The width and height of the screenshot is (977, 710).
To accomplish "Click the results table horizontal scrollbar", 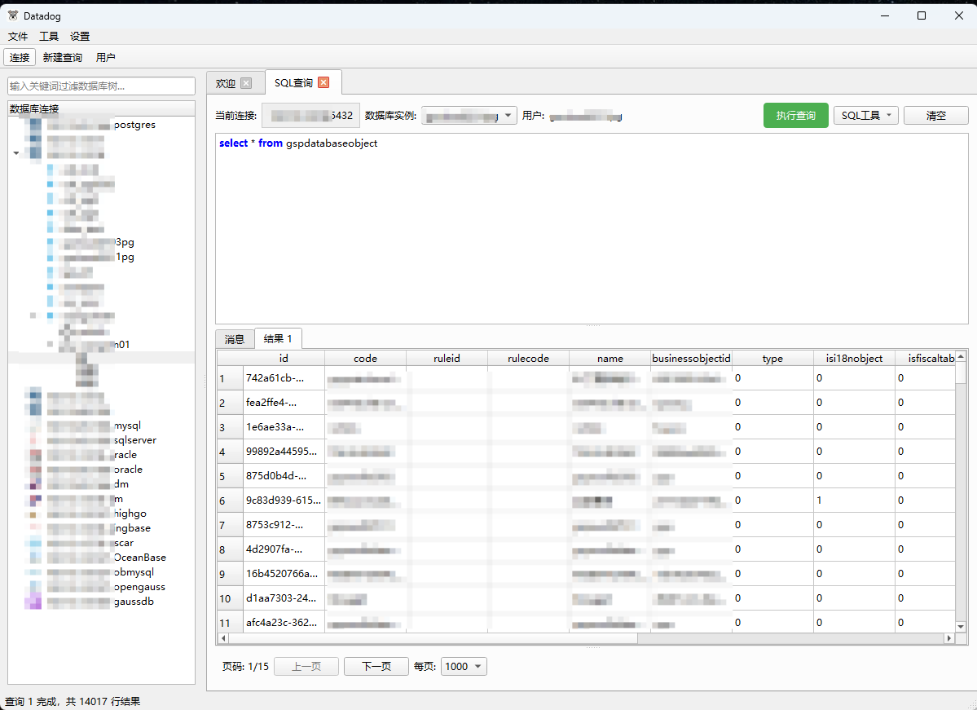I will click(433, 638).
